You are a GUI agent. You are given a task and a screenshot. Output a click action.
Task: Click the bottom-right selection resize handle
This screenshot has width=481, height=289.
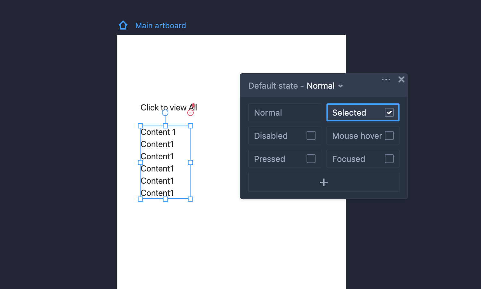tap(190, 199)
